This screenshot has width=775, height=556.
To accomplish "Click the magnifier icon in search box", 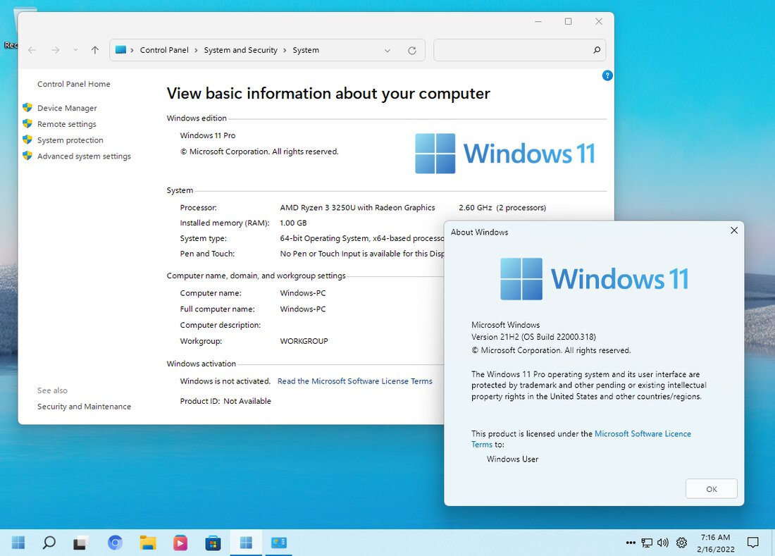I will 597,50.
